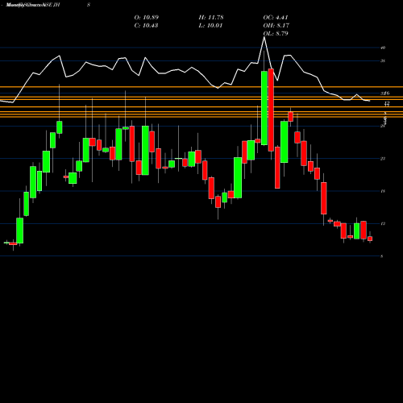
Task: Click the '40' price axis label
Action: coord(383,48)
